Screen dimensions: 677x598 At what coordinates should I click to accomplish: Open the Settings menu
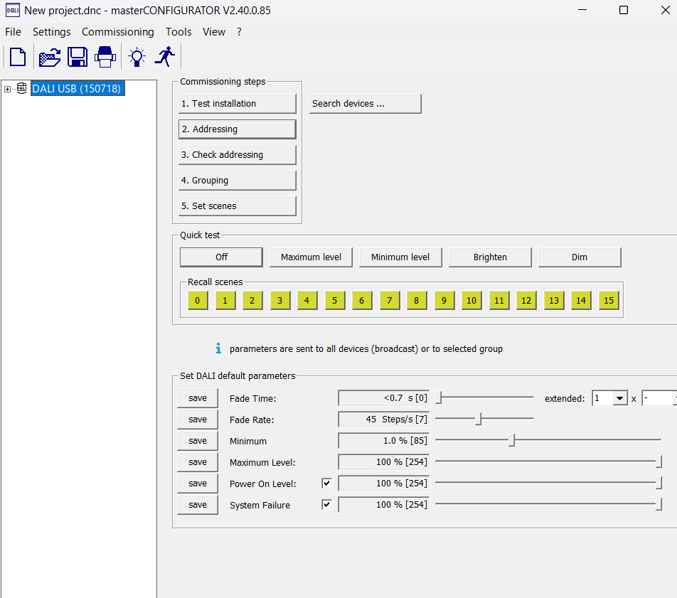51,32
